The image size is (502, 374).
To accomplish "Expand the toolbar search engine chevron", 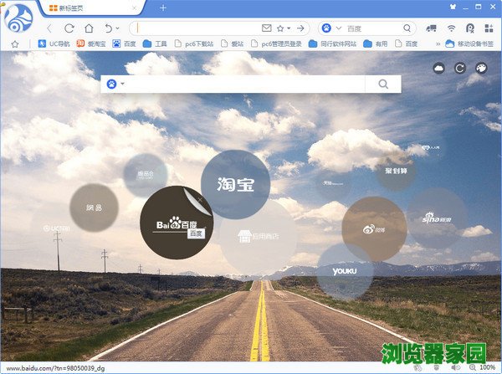I will [x=338, y=28].
